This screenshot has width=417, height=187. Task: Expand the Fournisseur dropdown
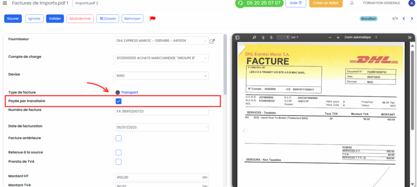point(162,41)
